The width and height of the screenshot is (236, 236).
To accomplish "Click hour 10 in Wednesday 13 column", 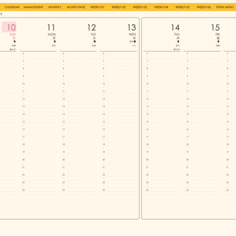I will click(104, 84).
